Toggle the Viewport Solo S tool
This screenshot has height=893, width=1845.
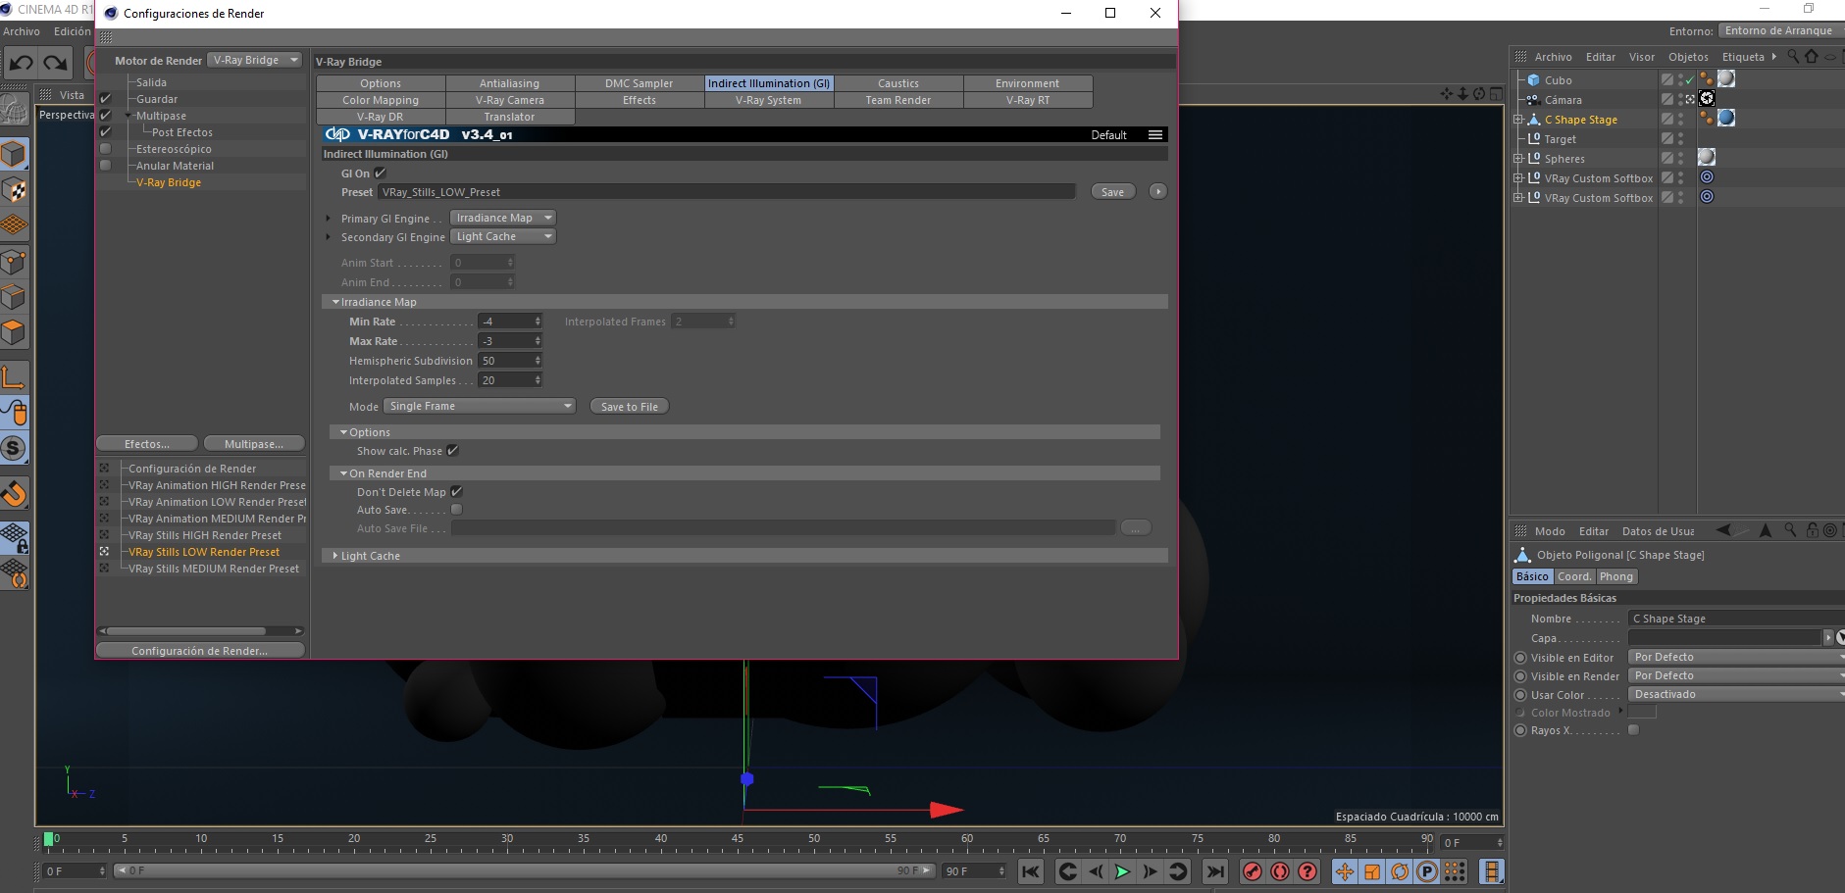(x=14, y=448)
